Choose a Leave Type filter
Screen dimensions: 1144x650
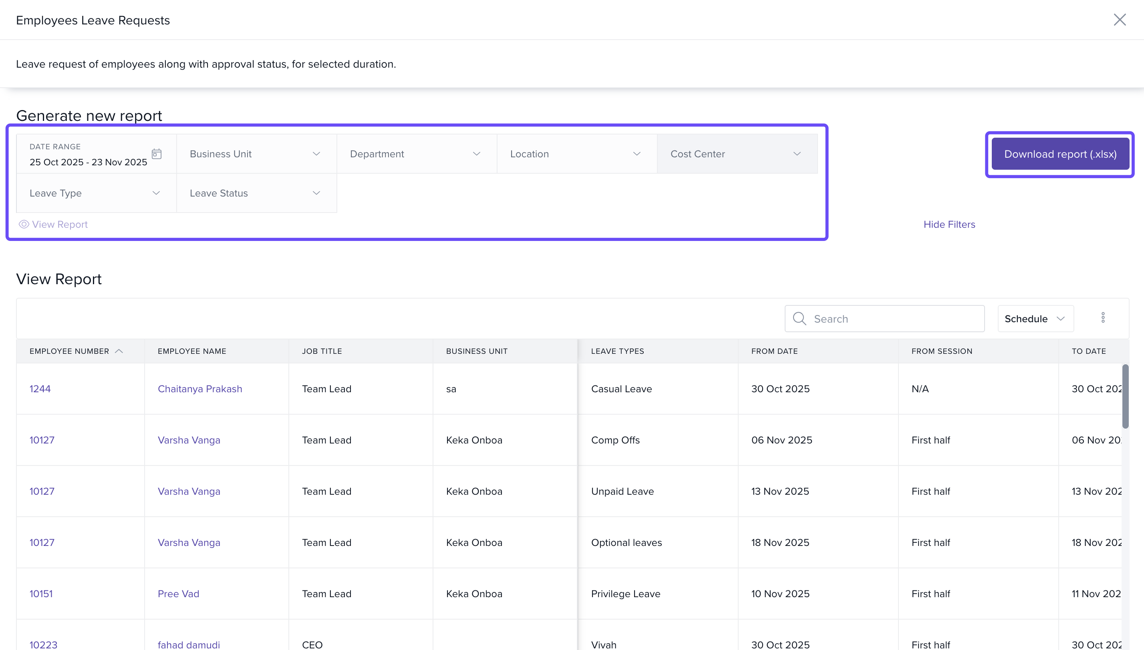(x=96, y=193)
